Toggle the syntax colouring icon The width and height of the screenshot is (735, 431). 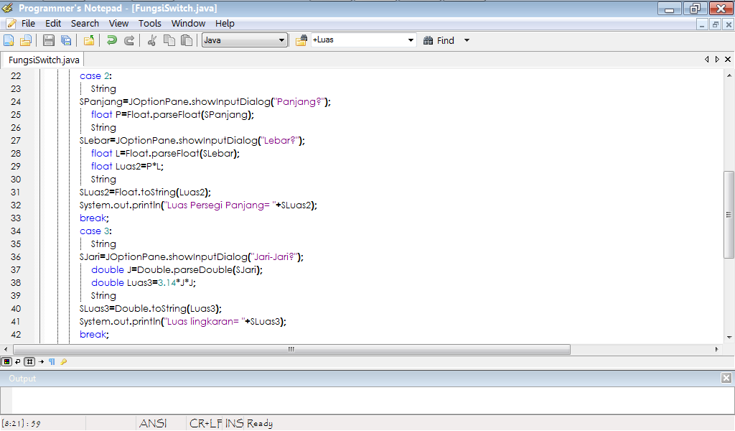coord(6,361)
